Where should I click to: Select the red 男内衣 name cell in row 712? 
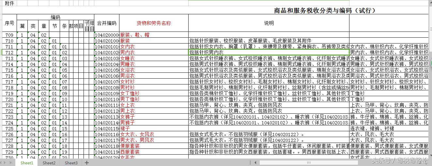pos(154,52)
